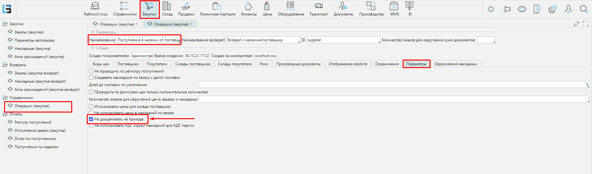The width and height of the screenshot is (592, 174).
Task: Check Использовать цены для склада поставщика
Action: coord(91,107)
